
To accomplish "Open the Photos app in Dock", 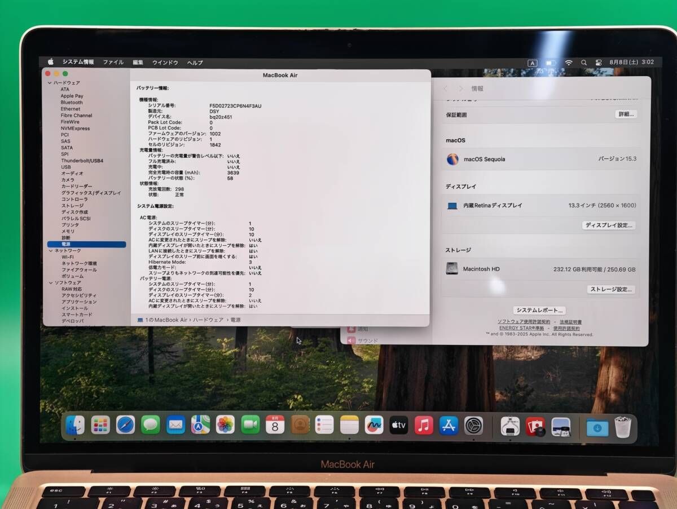I will (x=225, y=424).
